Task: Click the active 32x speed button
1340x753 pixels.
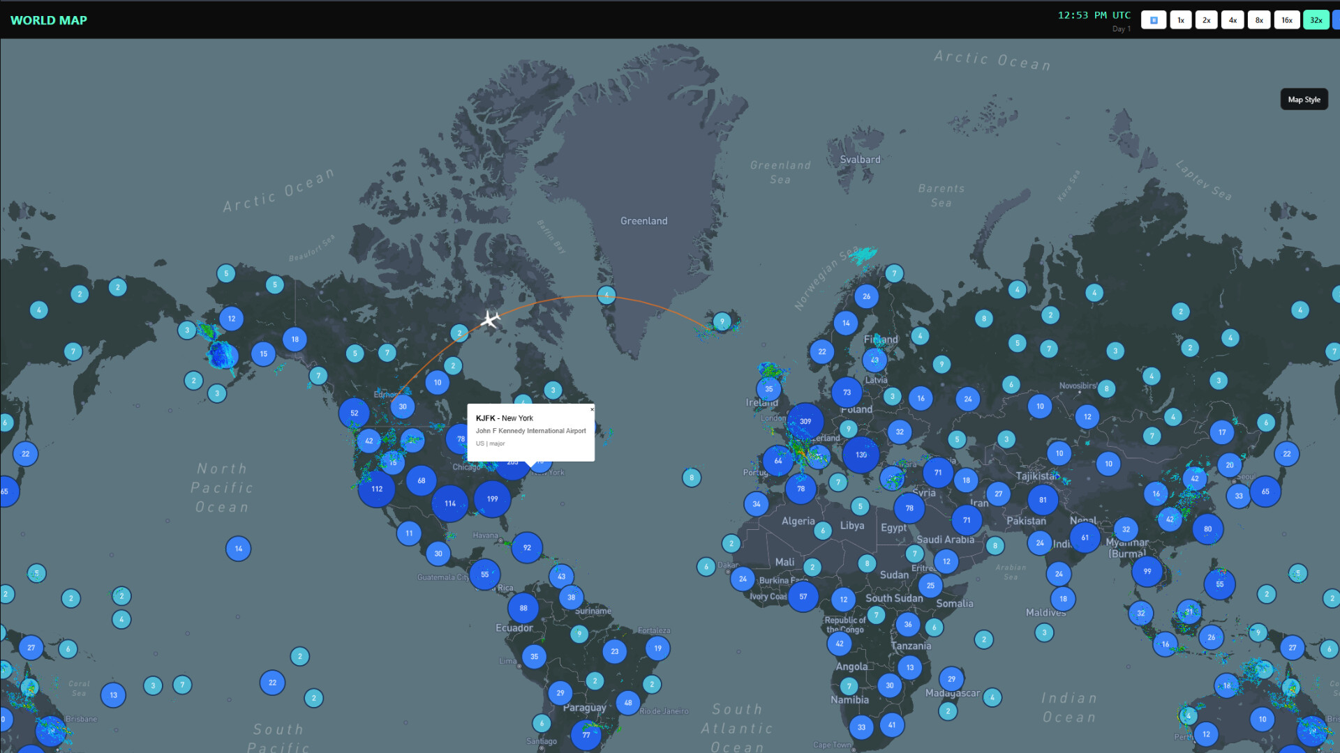Action: point(1316,20)
